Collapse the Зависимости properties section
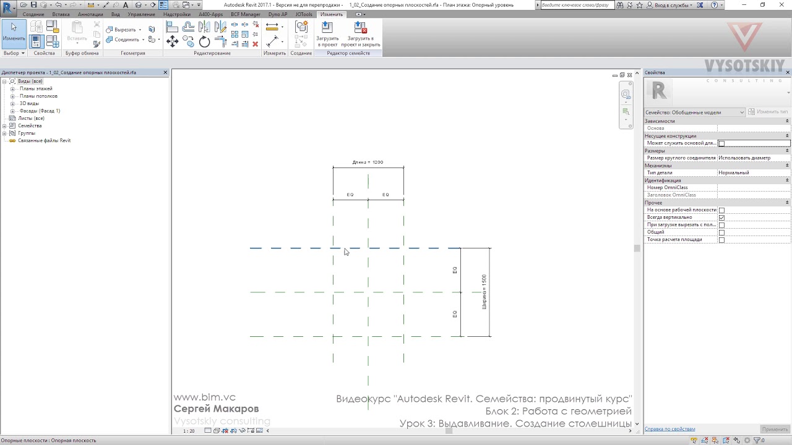This screenshot has height=445, width=792. tap(787, 121)
